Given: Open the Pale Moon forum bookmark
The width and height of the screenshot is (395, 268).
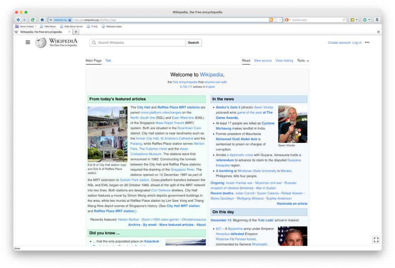Looking at the screenshot, I should [x=71, y=26].
